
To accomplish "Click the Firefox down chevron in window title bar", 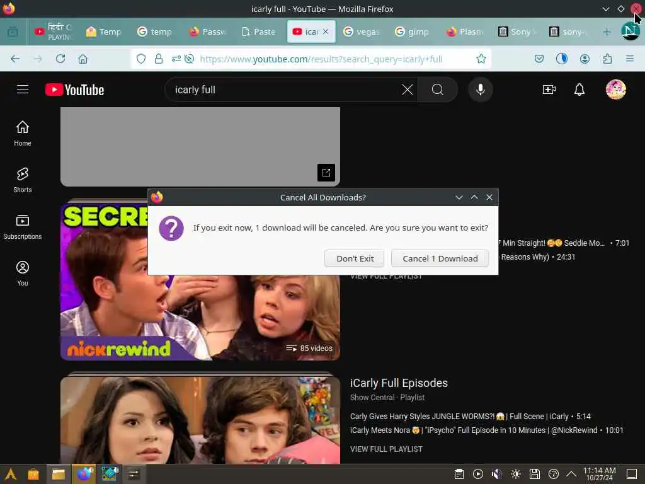I will click(605, 9).
